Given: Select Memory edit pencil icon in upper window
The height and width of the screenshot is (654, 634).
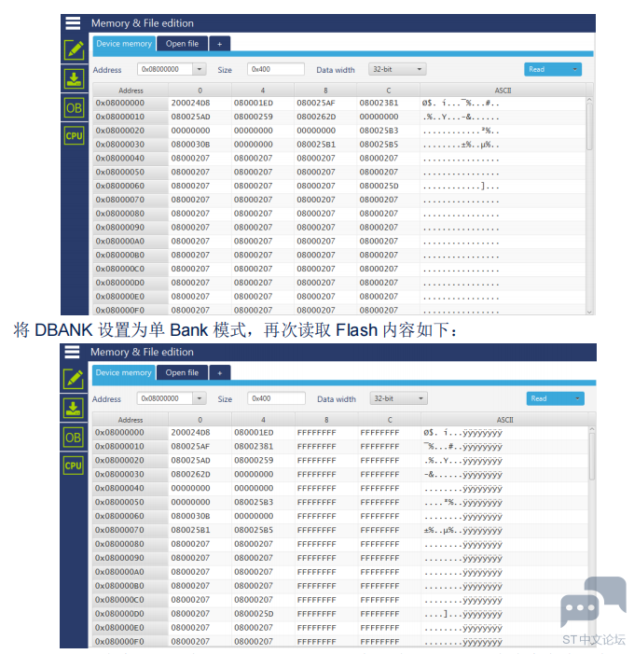Looking at the screenshot, I should pyautogui.click(x=75, y=50).
